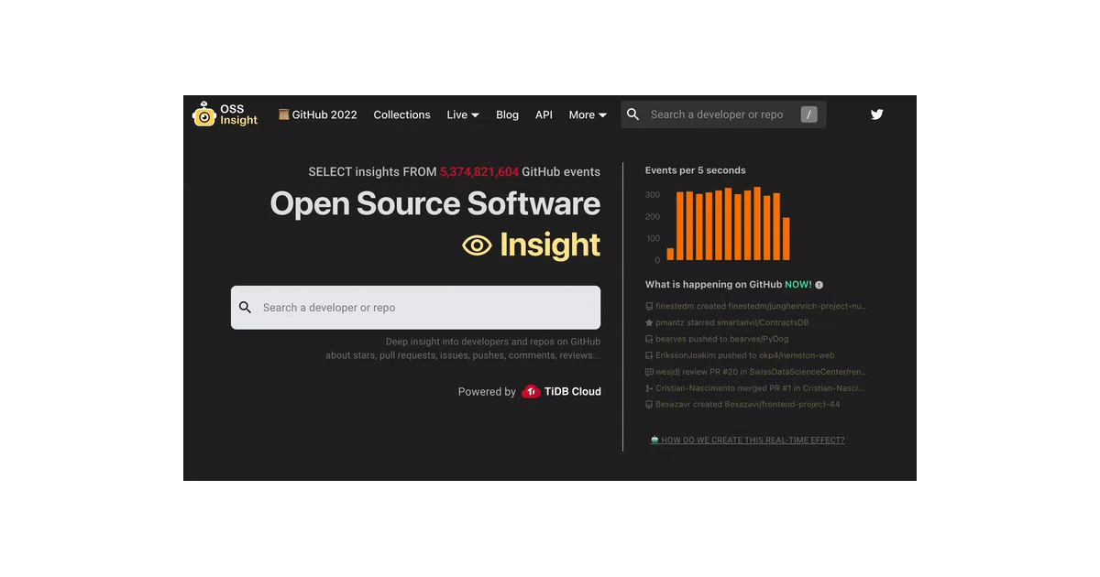This screenshot has height=577, width=1100.
Task: Open wesjdj review PR #20 row
Action: tap(756, 372)
